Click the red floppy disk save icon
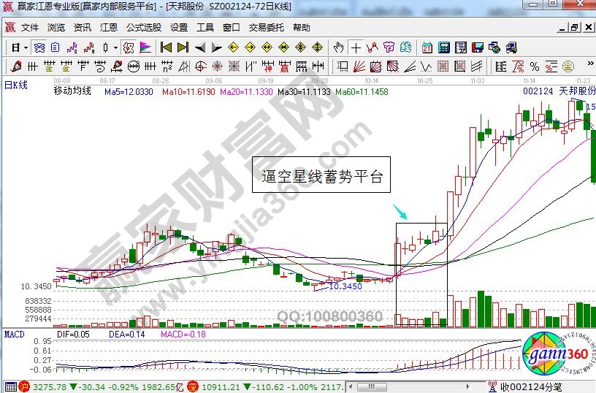Image resolution: width=596 pixels, height=393 pixels. pos(478,47)
